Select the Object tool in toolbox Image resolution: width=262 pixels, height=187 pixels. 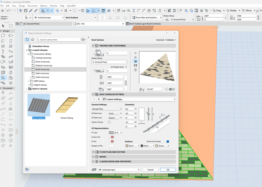[x=3, y=78]
